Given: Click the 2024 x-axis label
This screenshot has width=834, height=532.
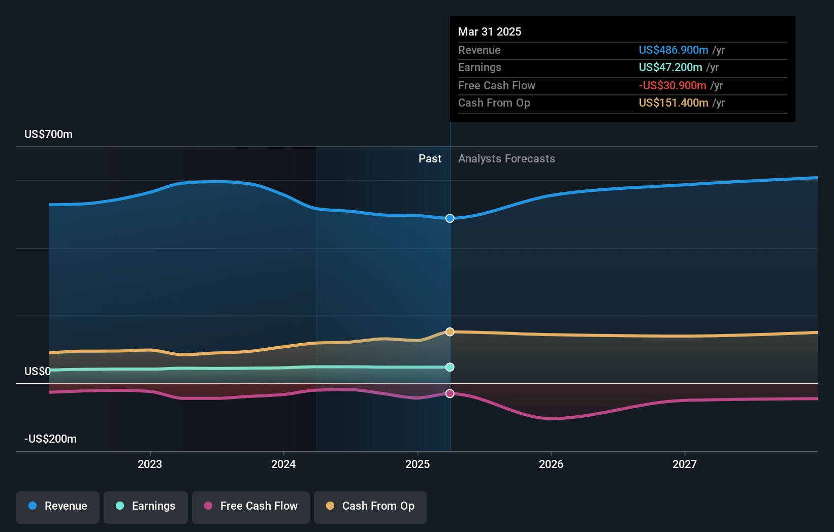Looking at the screenshot, I should coord(283,464).
